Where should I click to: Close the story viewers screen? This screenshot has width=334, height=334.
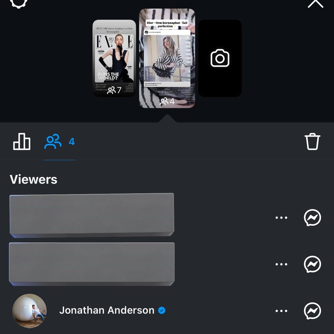(316, 3)
